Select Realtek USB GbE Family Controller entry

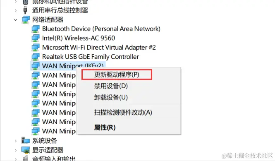click(91, 57)
